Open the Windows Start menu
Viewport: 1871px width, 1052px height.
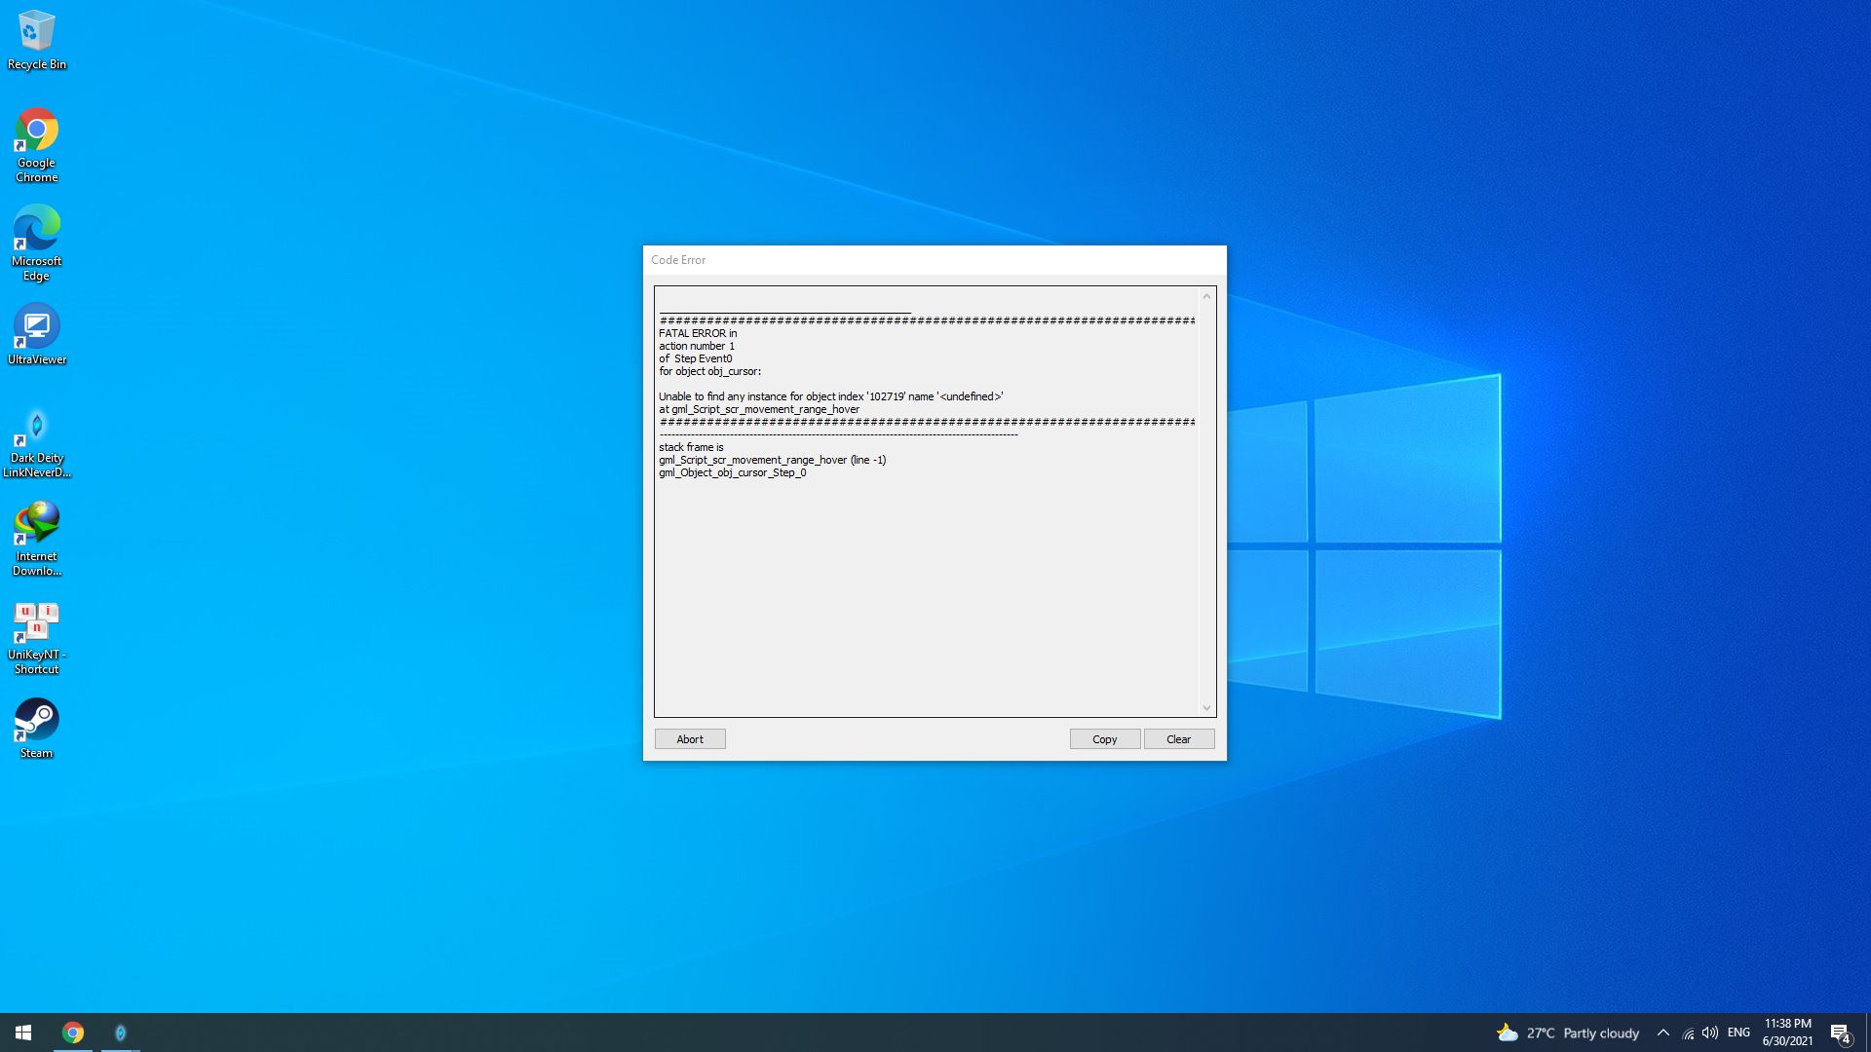[x=23, y=1033]
